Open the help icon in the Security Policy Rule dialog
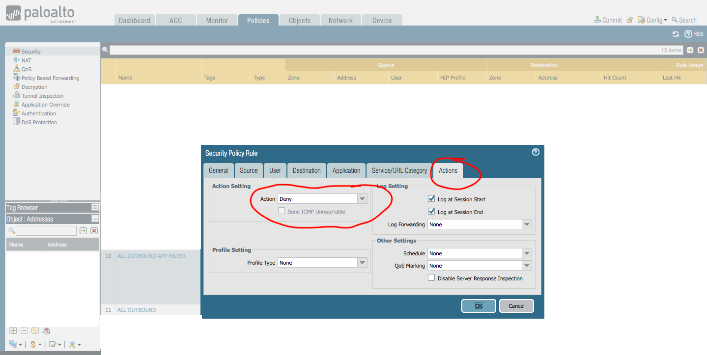Screen dimensions: 707x355 point(536,152)
